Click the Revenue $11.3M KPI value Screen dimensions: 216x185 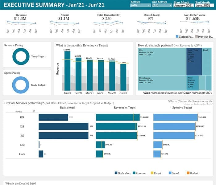[x=20, y=18]
